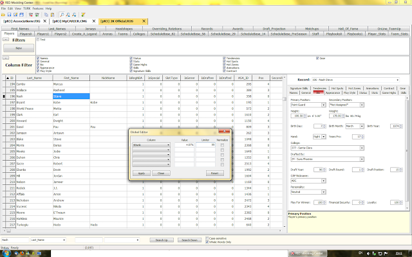Viewport: 412px width, 257px height.
Task: Open the Primary Position dropdown
Action: point(323,105)
